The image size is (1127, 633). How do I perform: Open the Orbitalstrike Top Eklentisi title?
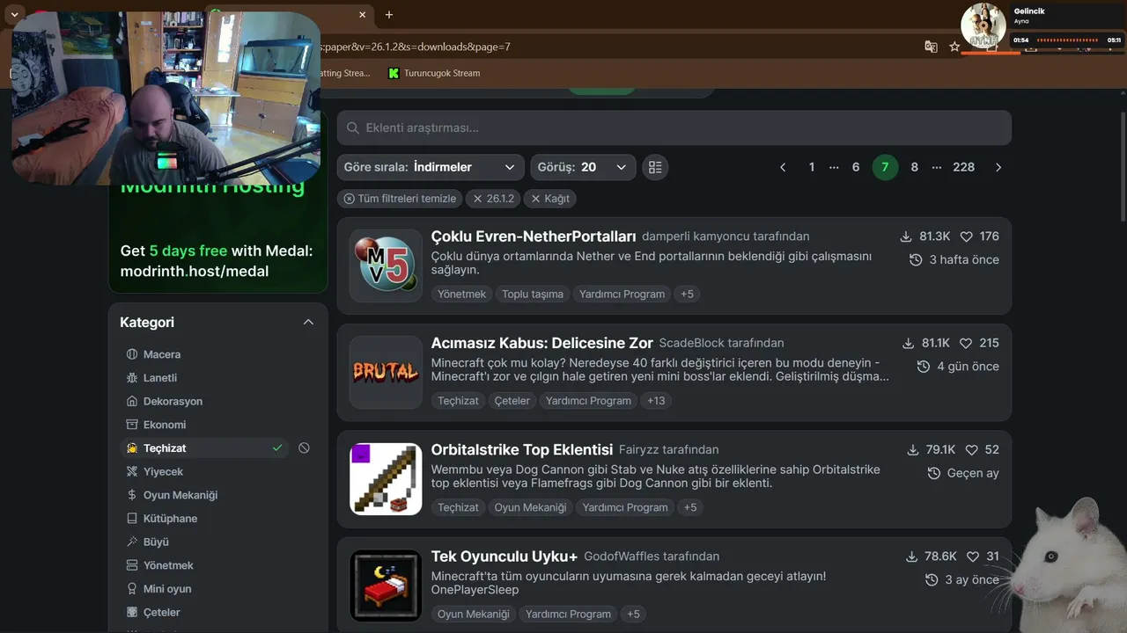coord(522,449)
